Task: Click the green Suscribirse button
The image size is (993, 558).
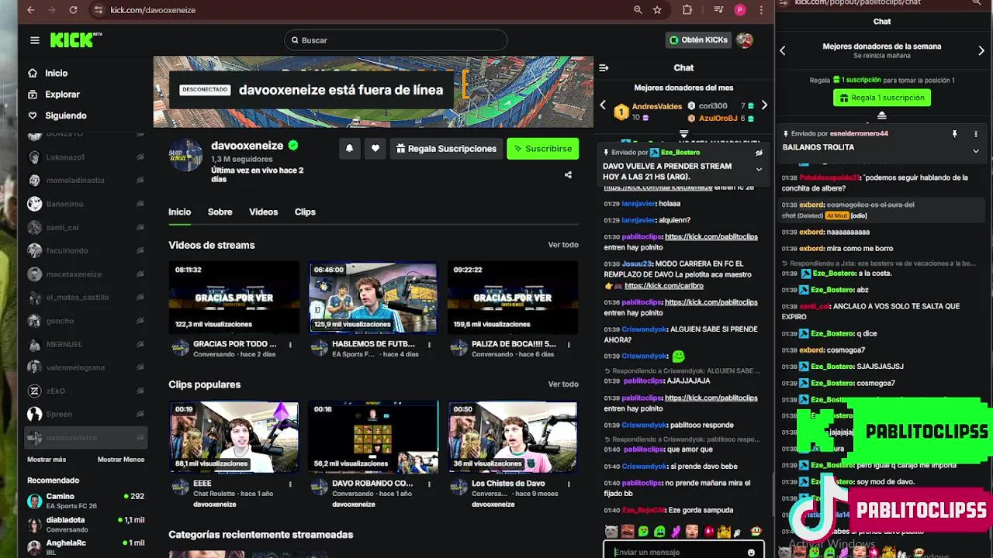Action: pyautogui.click(x=543, y=149)
